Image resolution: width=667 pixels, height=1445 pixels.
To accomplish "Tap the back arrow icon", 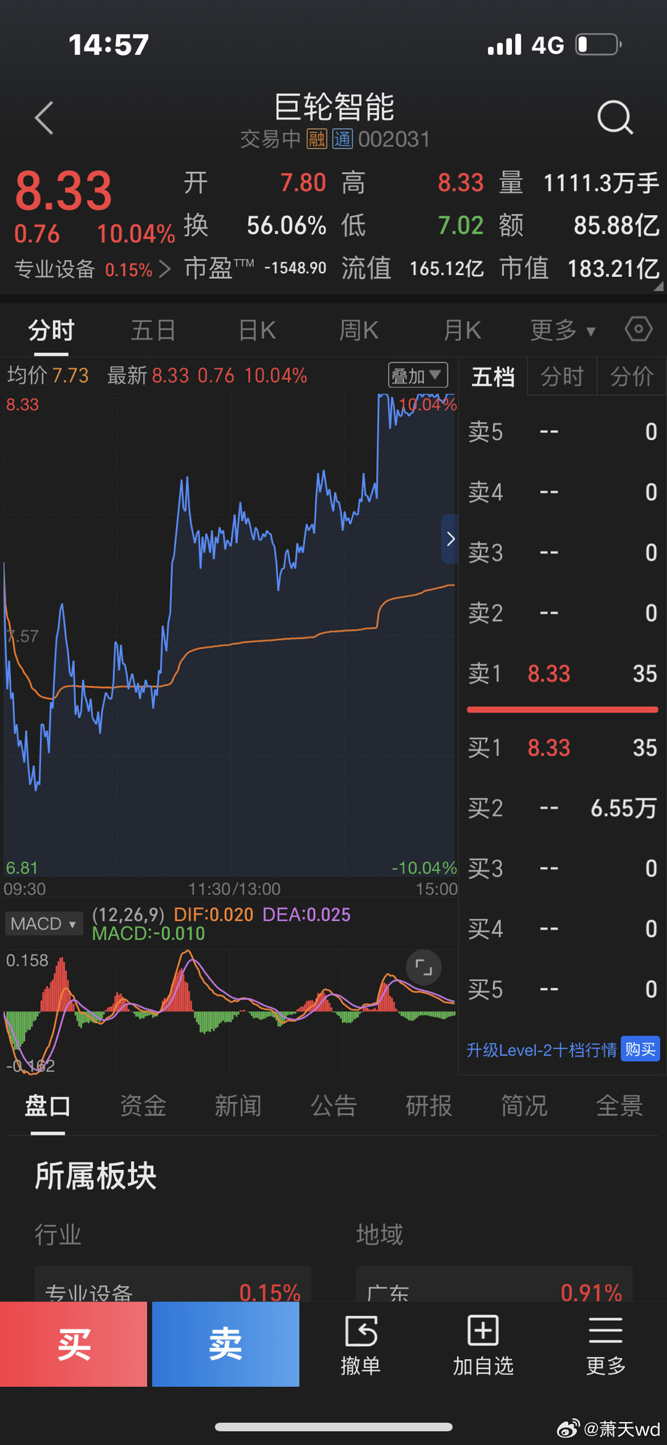I will [44, 117].
